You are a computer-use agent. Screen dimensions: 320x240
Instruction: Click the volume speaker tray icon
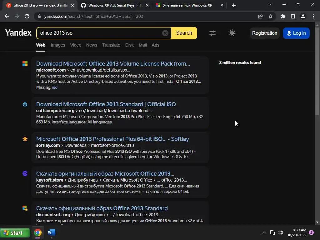tap(280, 232)
